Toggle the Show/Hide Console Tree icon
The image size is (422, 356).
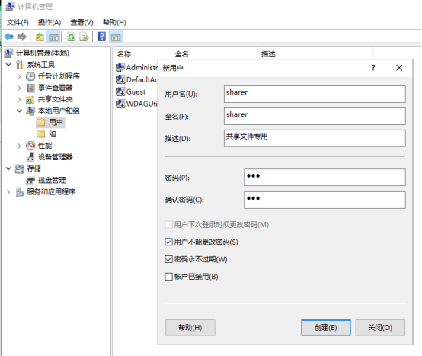point(53,37)
